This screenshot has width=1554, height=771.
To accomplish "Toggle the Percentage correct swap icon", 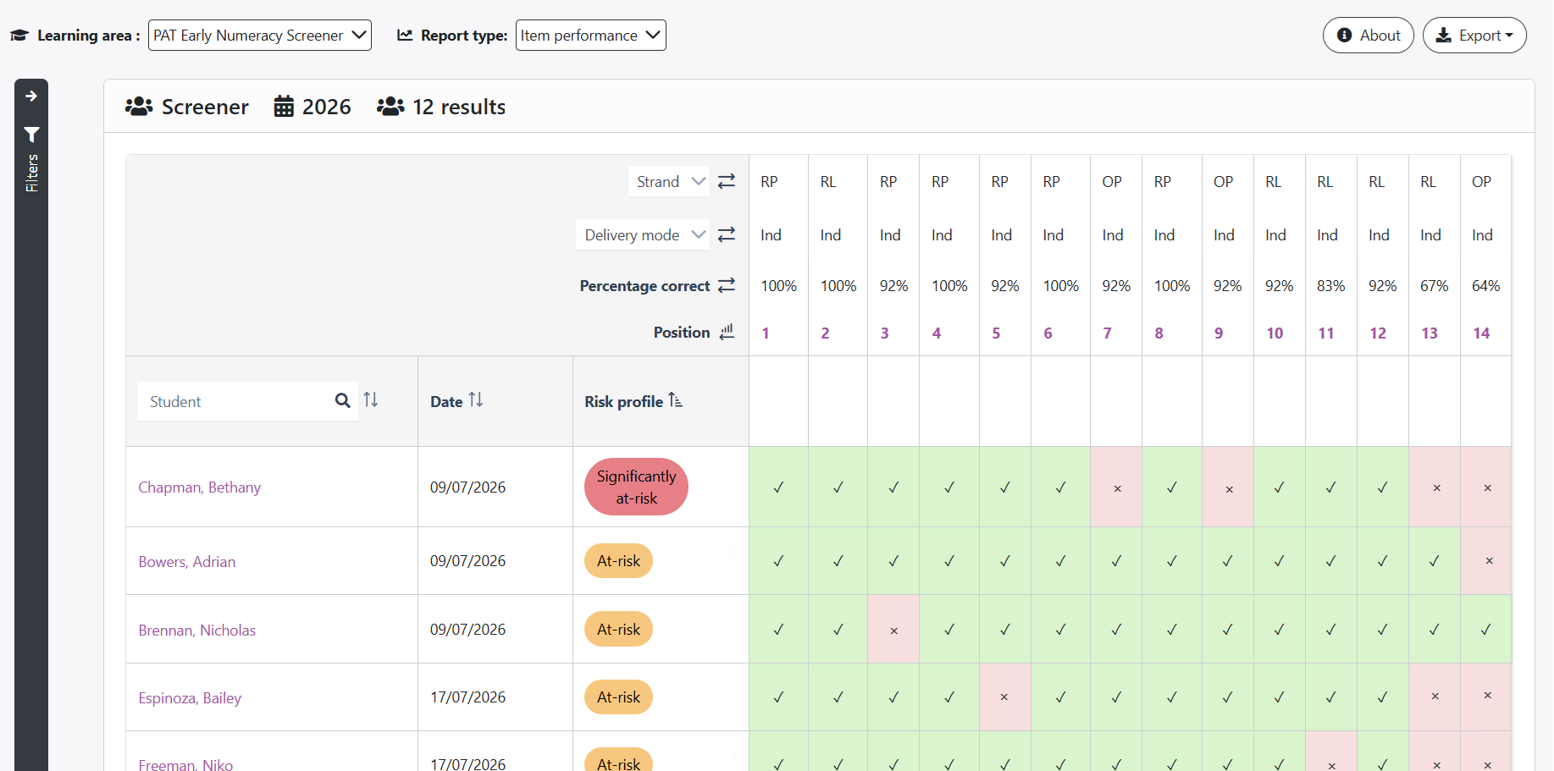I will (x=727, y=285).
